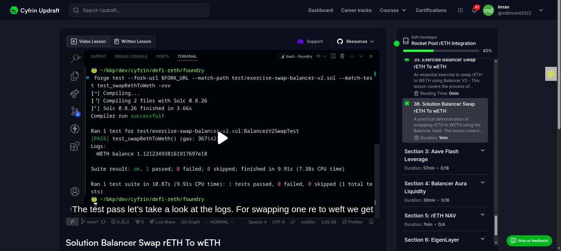The height and width of the screenshot is (251, 561).
Task: Select the PORTS panel tab
Action: pos(163,56)
